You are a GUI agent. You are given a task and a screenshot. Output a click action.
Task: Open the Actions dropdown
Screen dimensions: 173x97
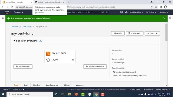(152, 33)
